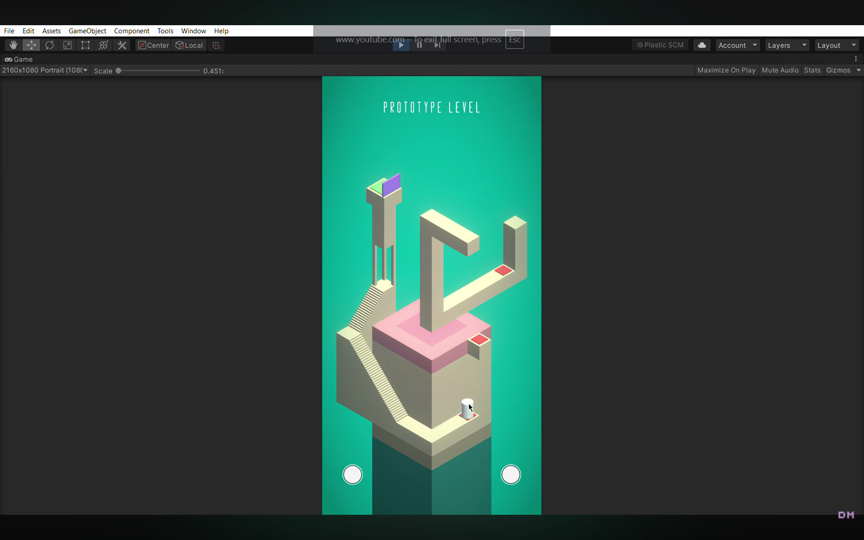Image resolution: width=864 pixels, height=540 pixels.
Task: Select the Rect Transform tool
Action: pyautogui.click(x=85, y=45)
